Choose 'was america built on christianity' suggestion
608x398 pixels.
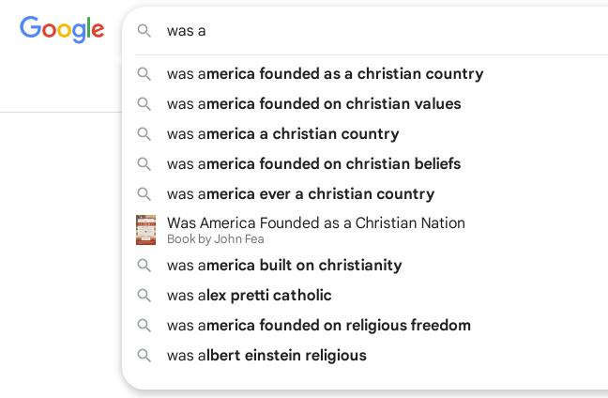click(x=284, y=265)
